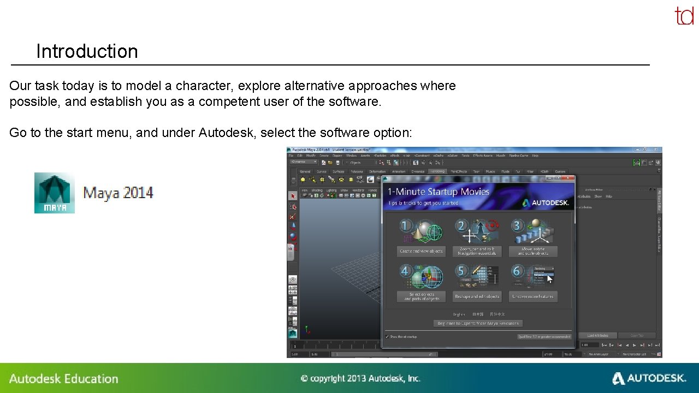The height and width of the screenshot is (393, 699).
Task: Uncheck Show this at startup checkbox
Action: point(388,337)
